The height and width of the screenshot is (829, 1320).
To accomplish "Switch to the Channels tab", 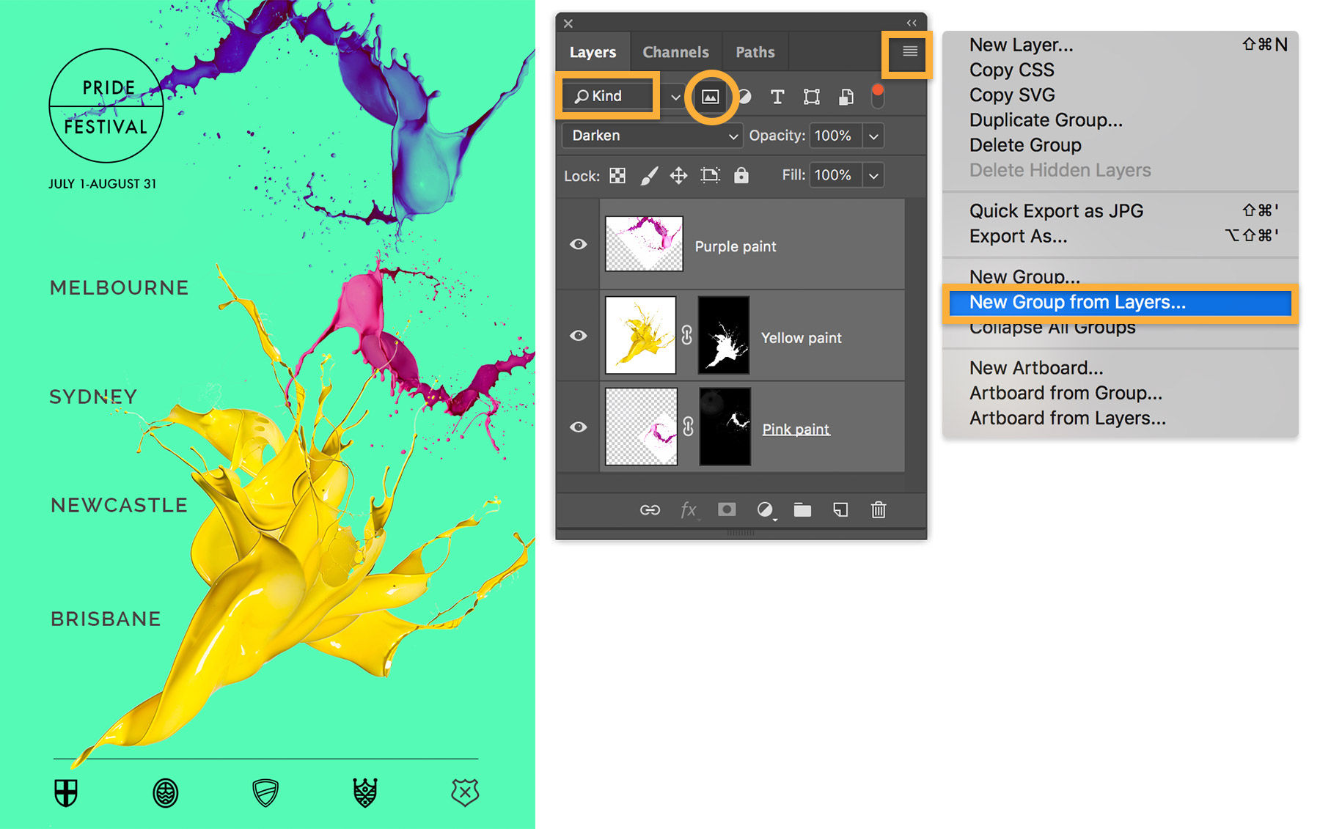I will [675, 51].
